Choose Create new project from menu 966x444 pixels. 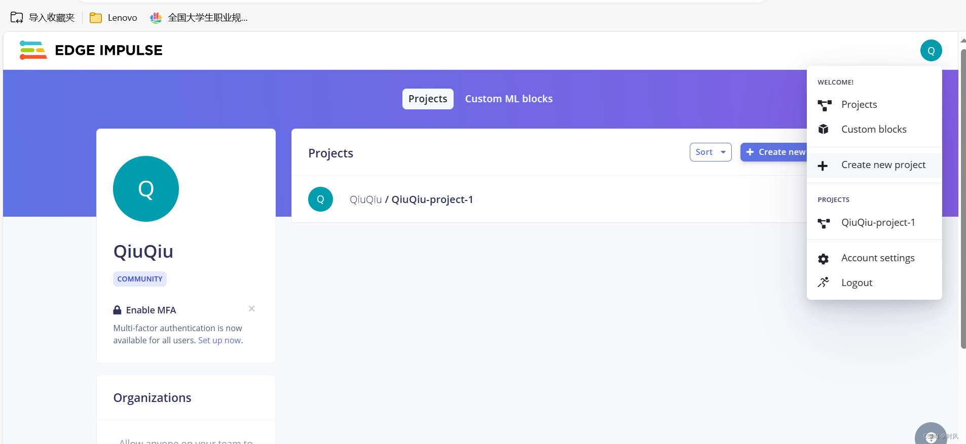pyautogui.click(x=874, y=165)
